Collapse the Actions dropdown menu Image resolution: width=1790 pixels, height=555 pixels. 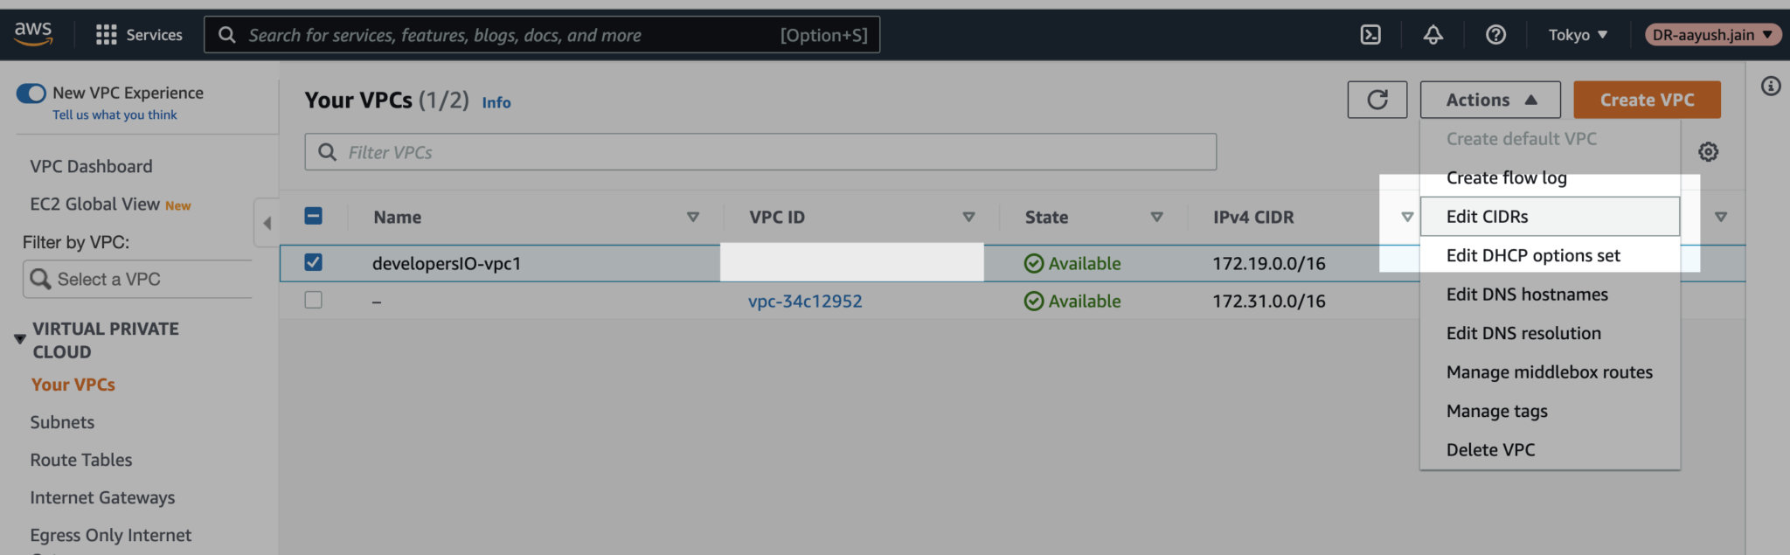1489,99
